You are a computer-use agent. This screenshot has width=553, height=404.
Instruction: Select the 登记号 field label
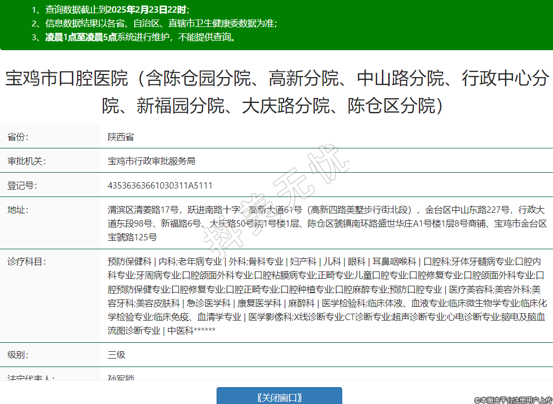pos(22,185)
